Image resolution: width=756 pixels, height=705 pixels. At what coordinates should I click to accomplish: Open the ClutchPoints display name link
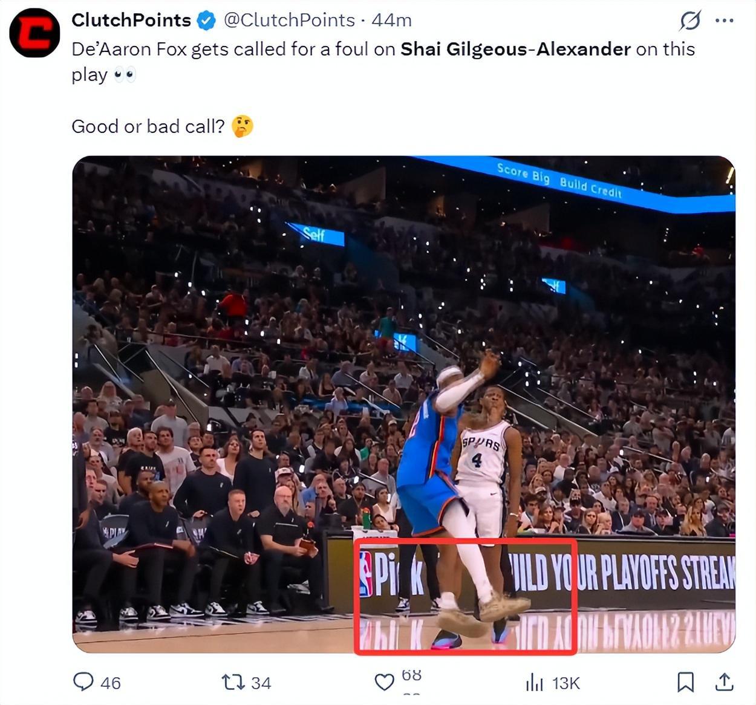[x=131, y=20]
